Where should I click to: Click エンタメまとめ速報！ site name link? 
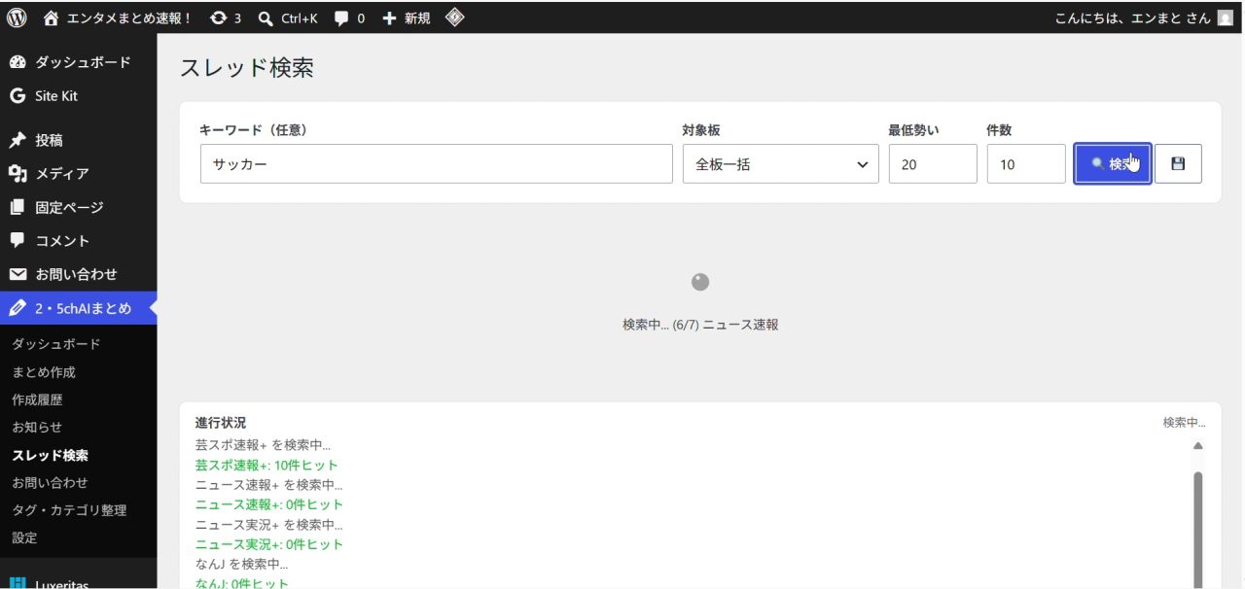(129, 17)
